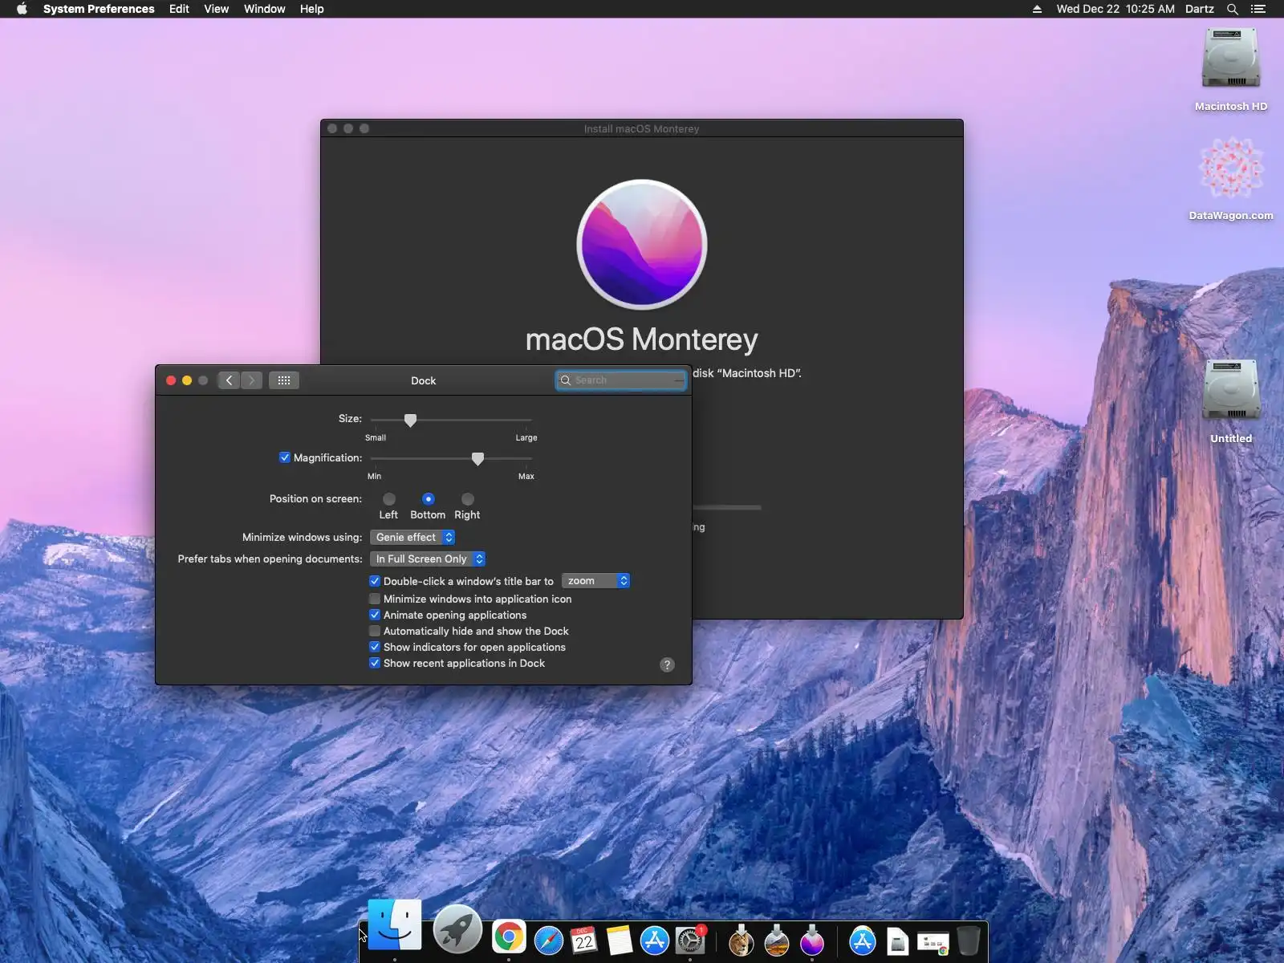Open the disk image document in Dock
This screenshot has width=1284, height=963.
click(x=897, y=941)
